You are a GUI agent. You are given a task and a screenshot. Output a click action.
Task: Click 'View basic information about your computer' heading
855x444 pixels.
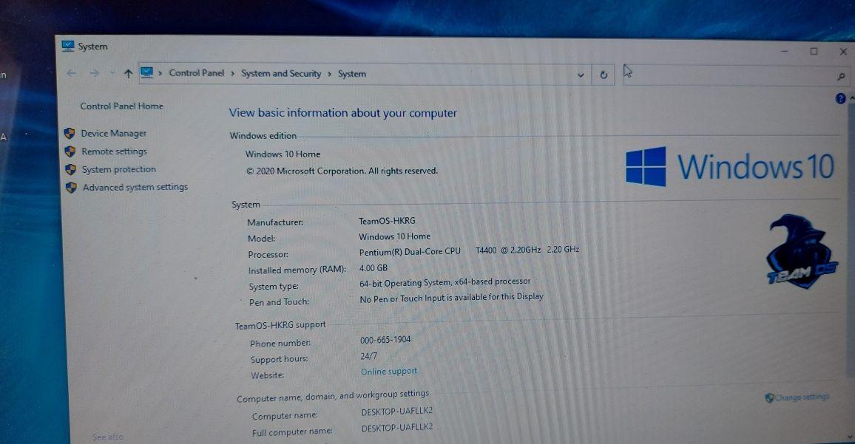pyautogui.click(x=343, y=113)
